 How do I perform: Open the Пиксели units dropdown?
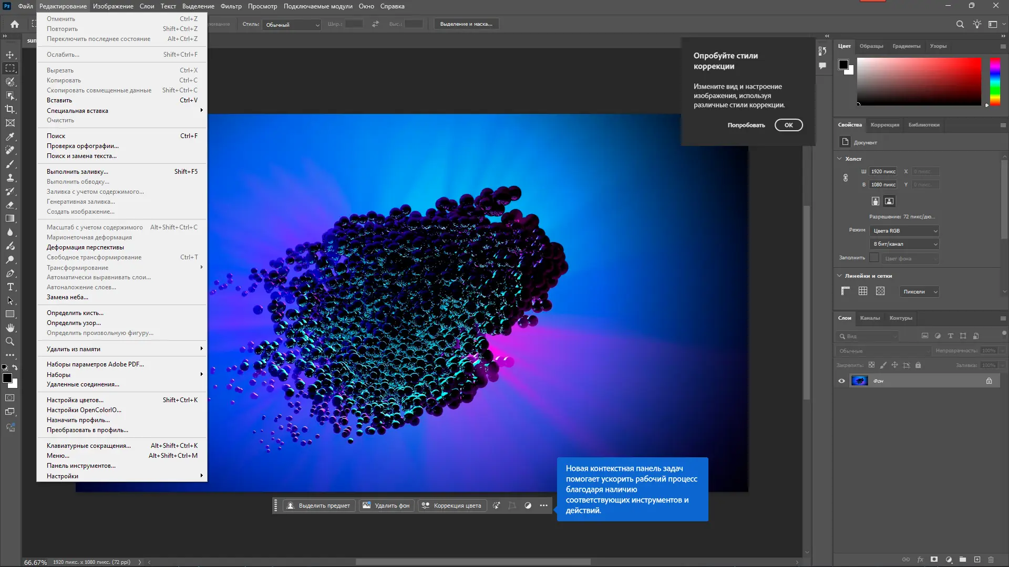tap(920, 292)
